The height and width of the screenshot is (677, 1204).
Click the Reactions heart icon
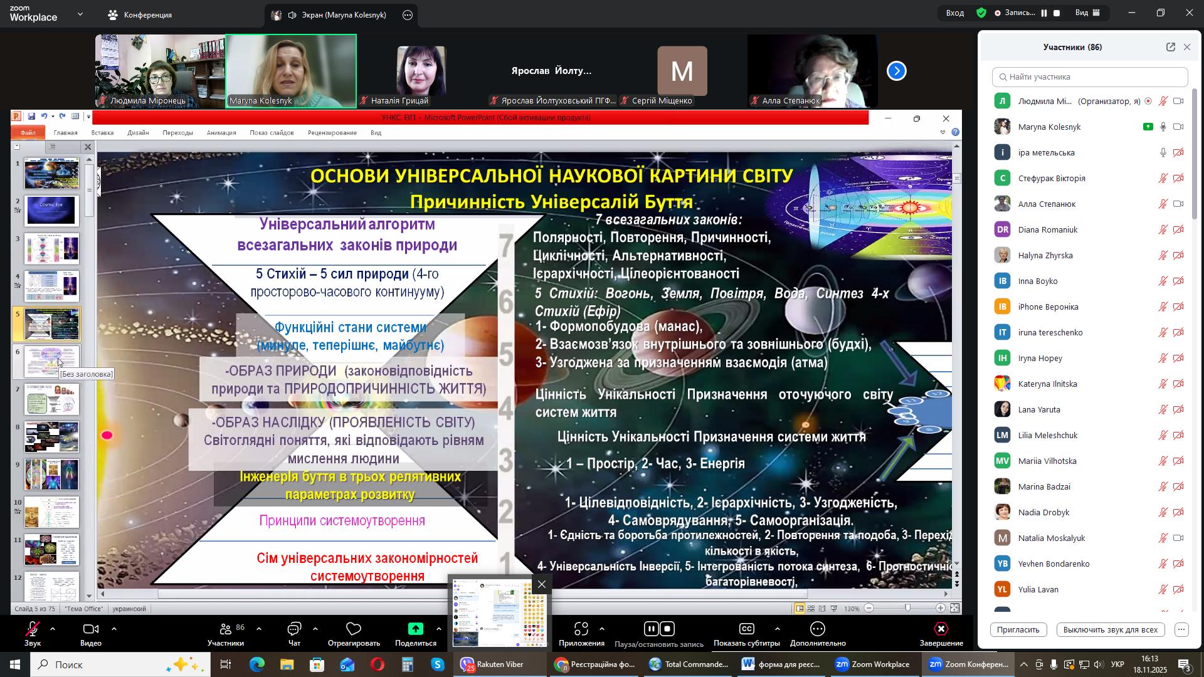coord(354,629)
